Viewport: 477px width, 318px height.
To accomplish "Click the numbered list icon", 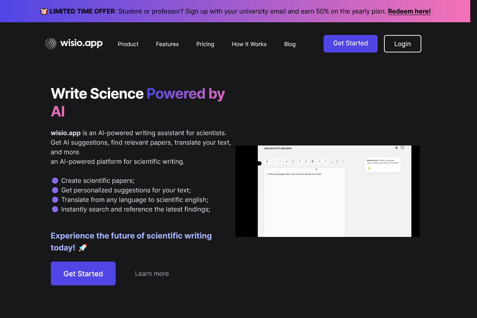I will click(326, 161).
